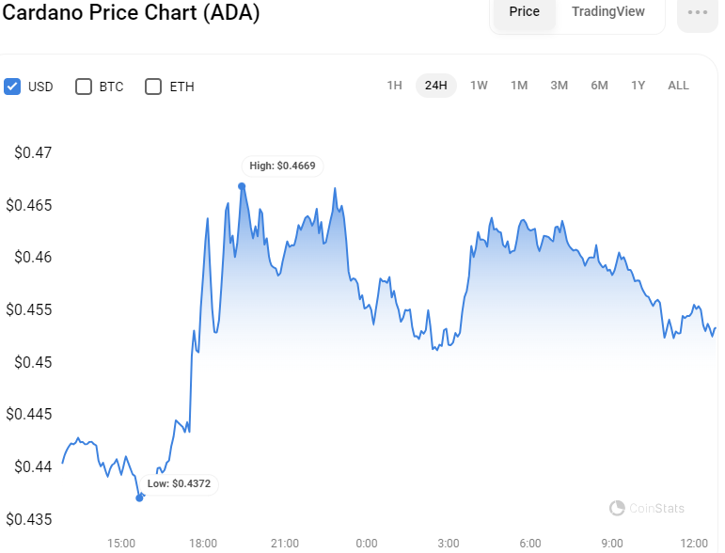Click the CoinStats logo watermark

647,508
